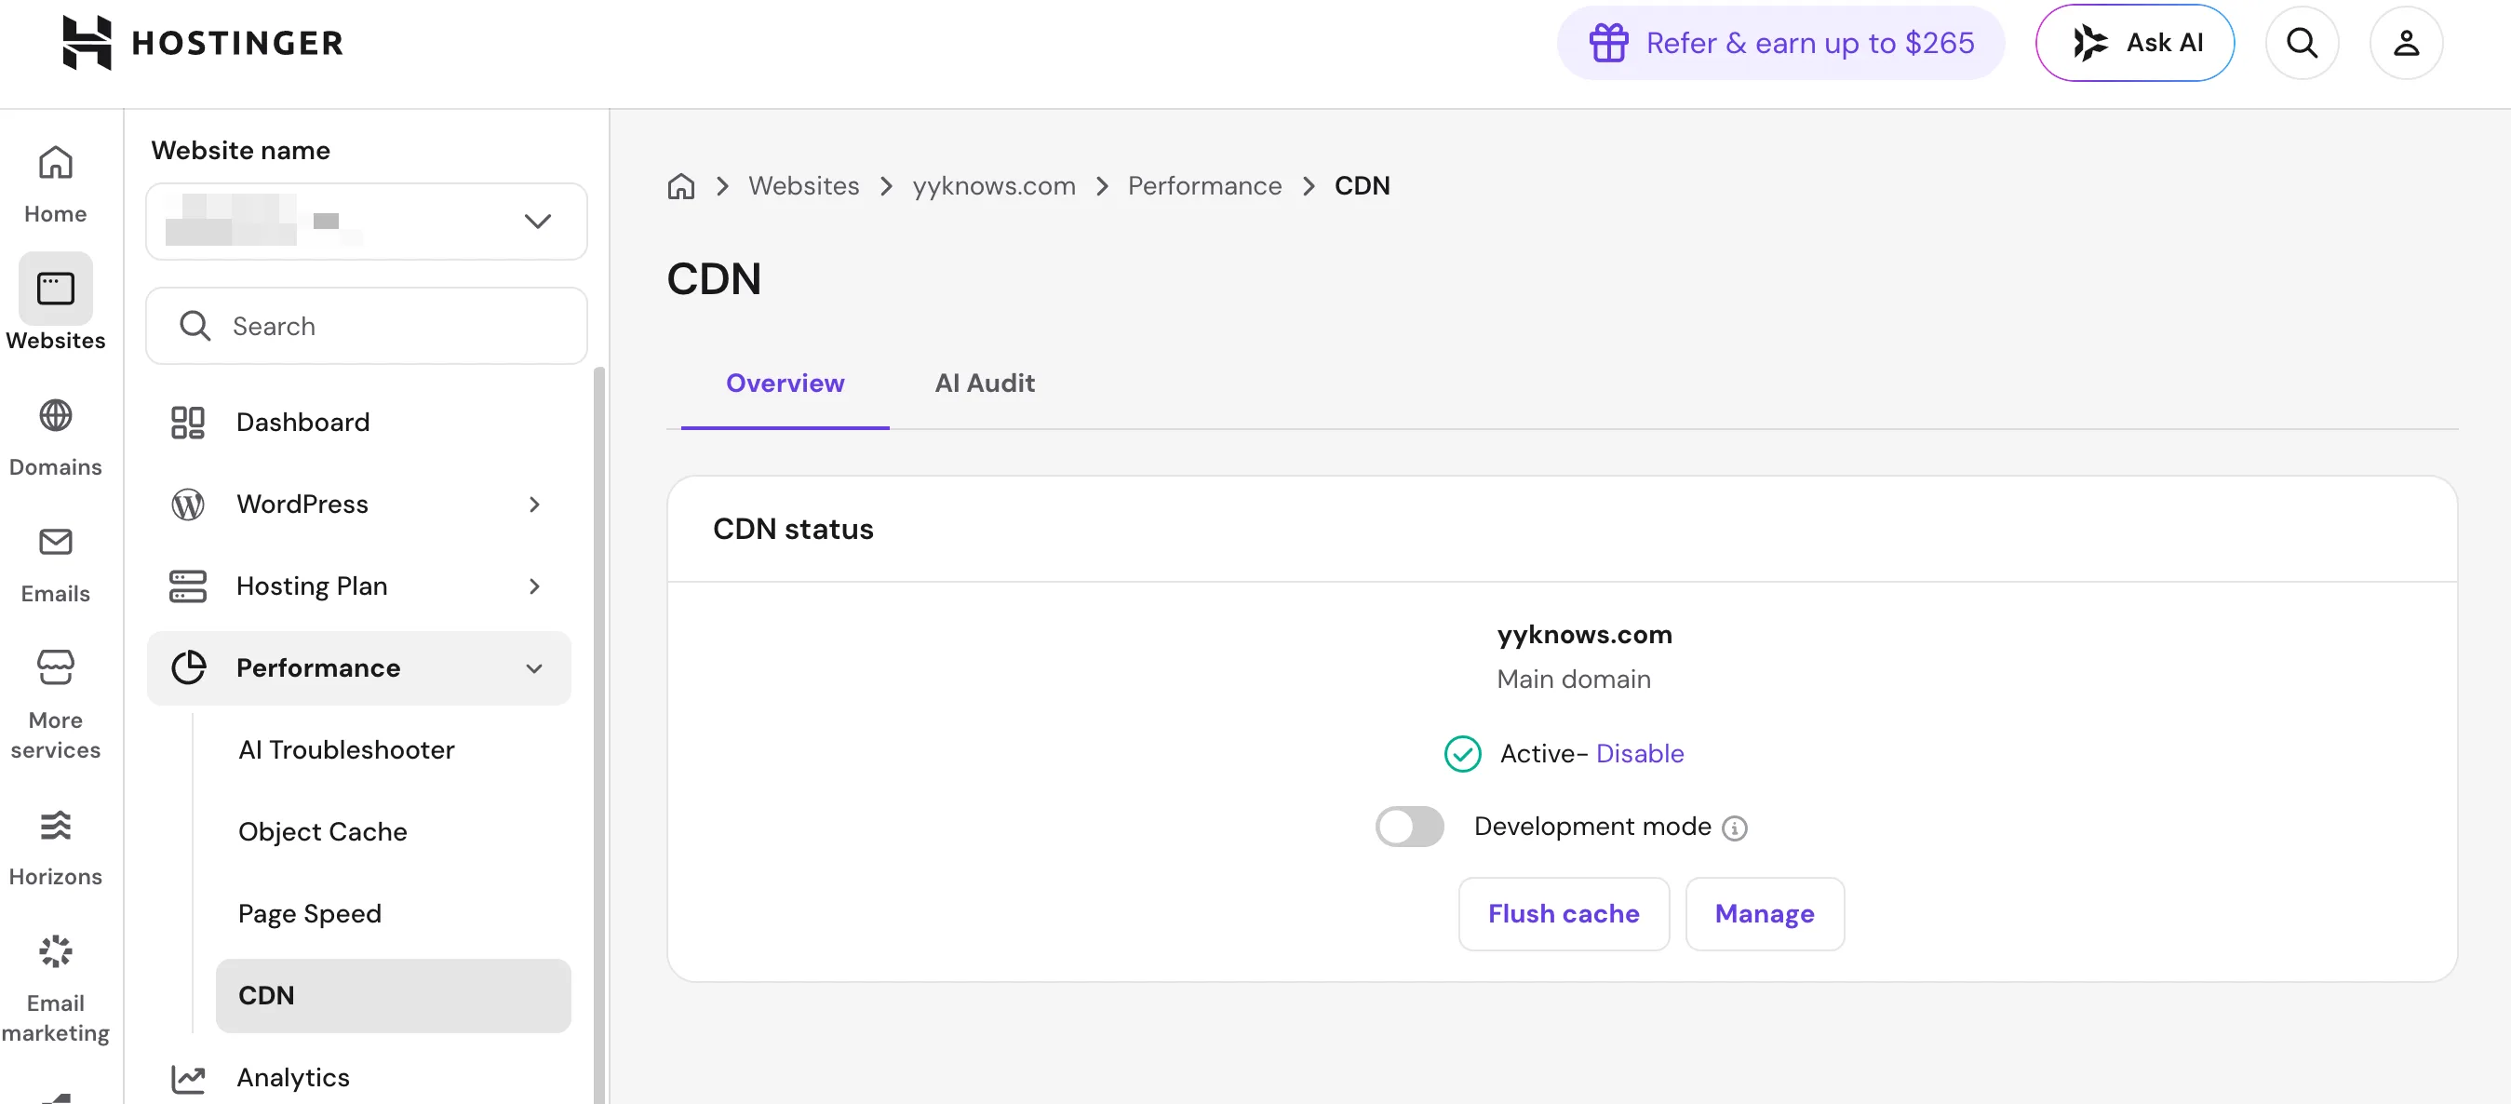The image size is (2511, 1104).
Task: Click Refer & earn up to $265
Action: (x=1779, y=43)
